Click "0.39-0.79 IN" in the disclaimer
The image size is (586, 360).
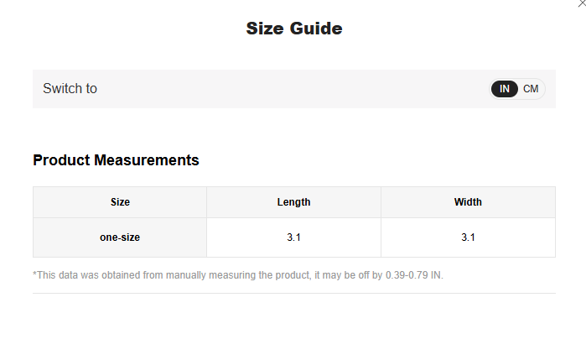[413, 275]
